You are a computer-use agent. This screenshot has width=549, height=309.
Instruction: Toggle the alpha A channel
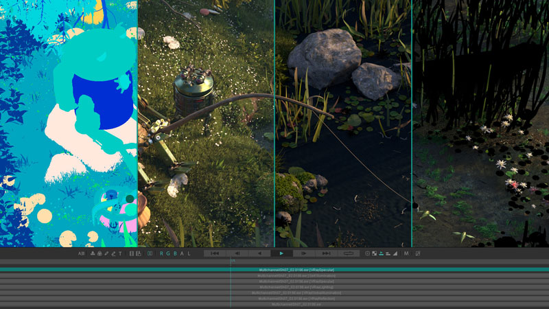coord(180,253)
